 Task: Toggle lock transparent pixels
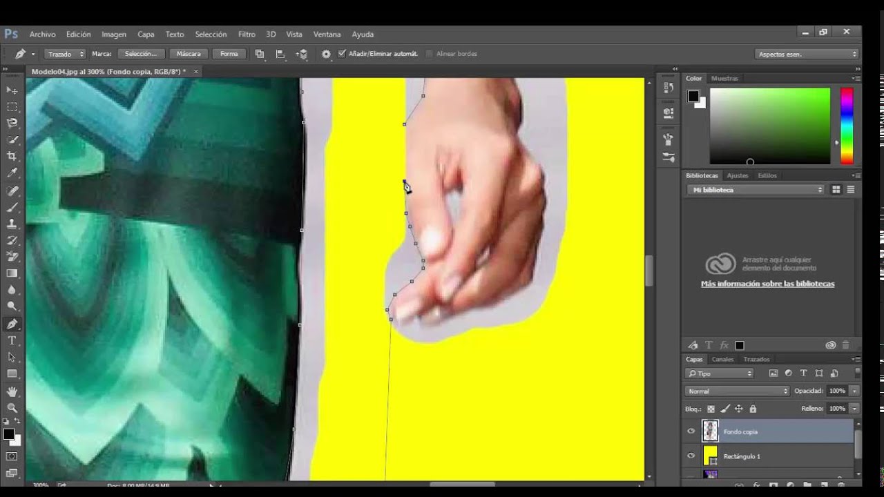tap(711, 409)
